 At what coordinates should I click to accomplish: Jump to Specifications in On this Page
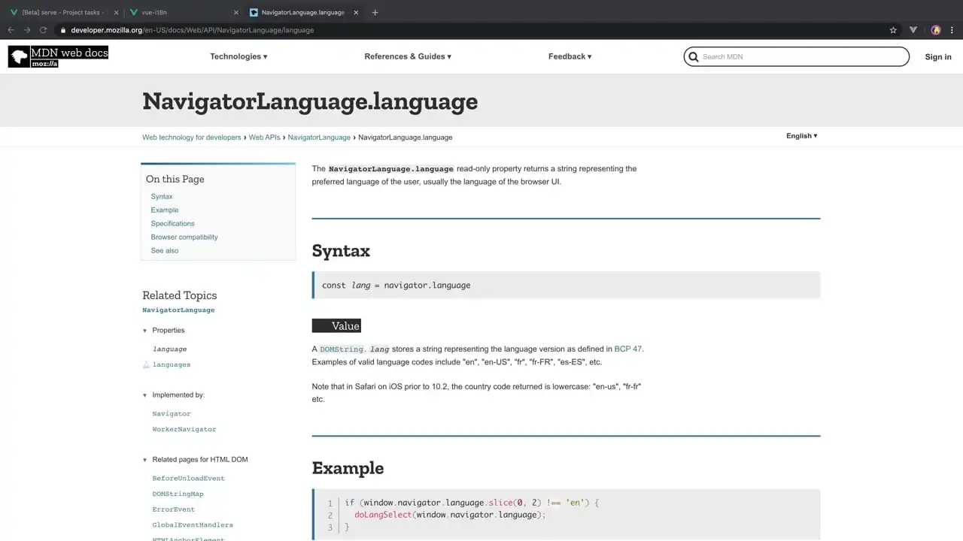[172, 224]
